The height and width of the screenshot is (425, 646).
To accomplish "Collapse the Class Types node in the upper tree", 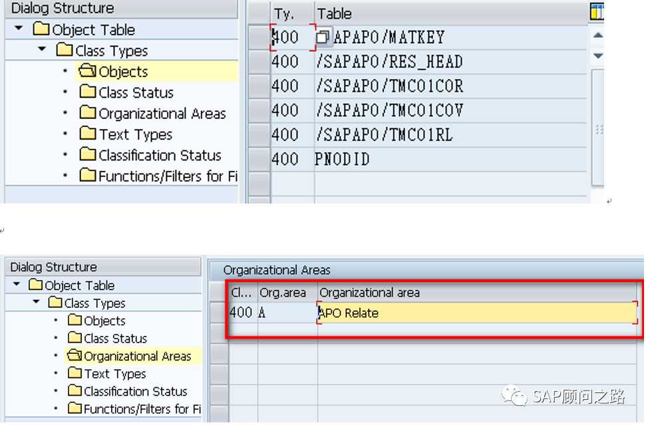I will 42,50.
